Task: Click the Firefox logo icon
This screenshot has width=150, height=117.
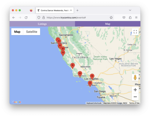Action: point(31,10)
